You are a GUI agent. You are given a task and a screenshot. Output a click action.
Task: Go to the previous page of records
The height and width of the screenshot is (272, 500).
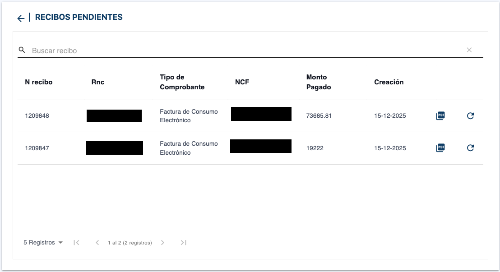click(97, 243)
